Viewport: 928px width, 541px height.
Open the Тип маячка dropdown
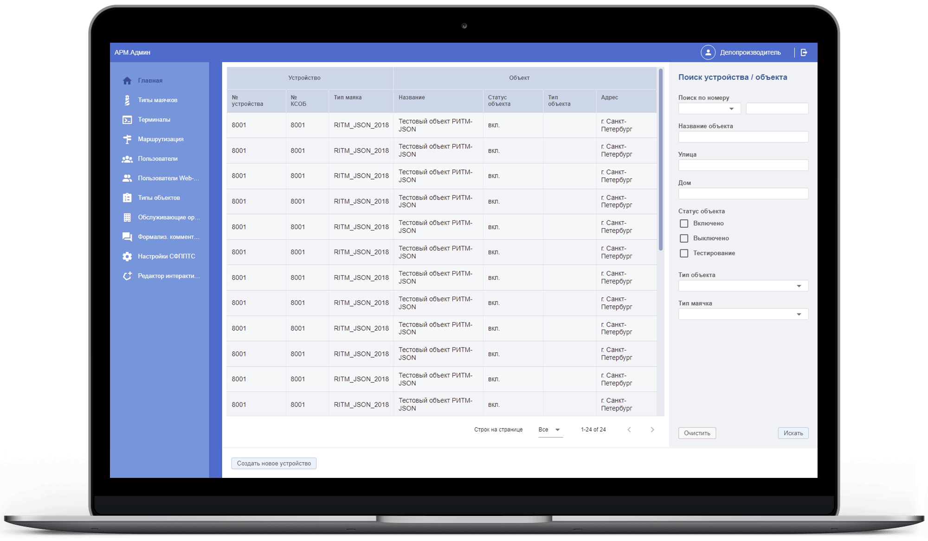[743, 314]
